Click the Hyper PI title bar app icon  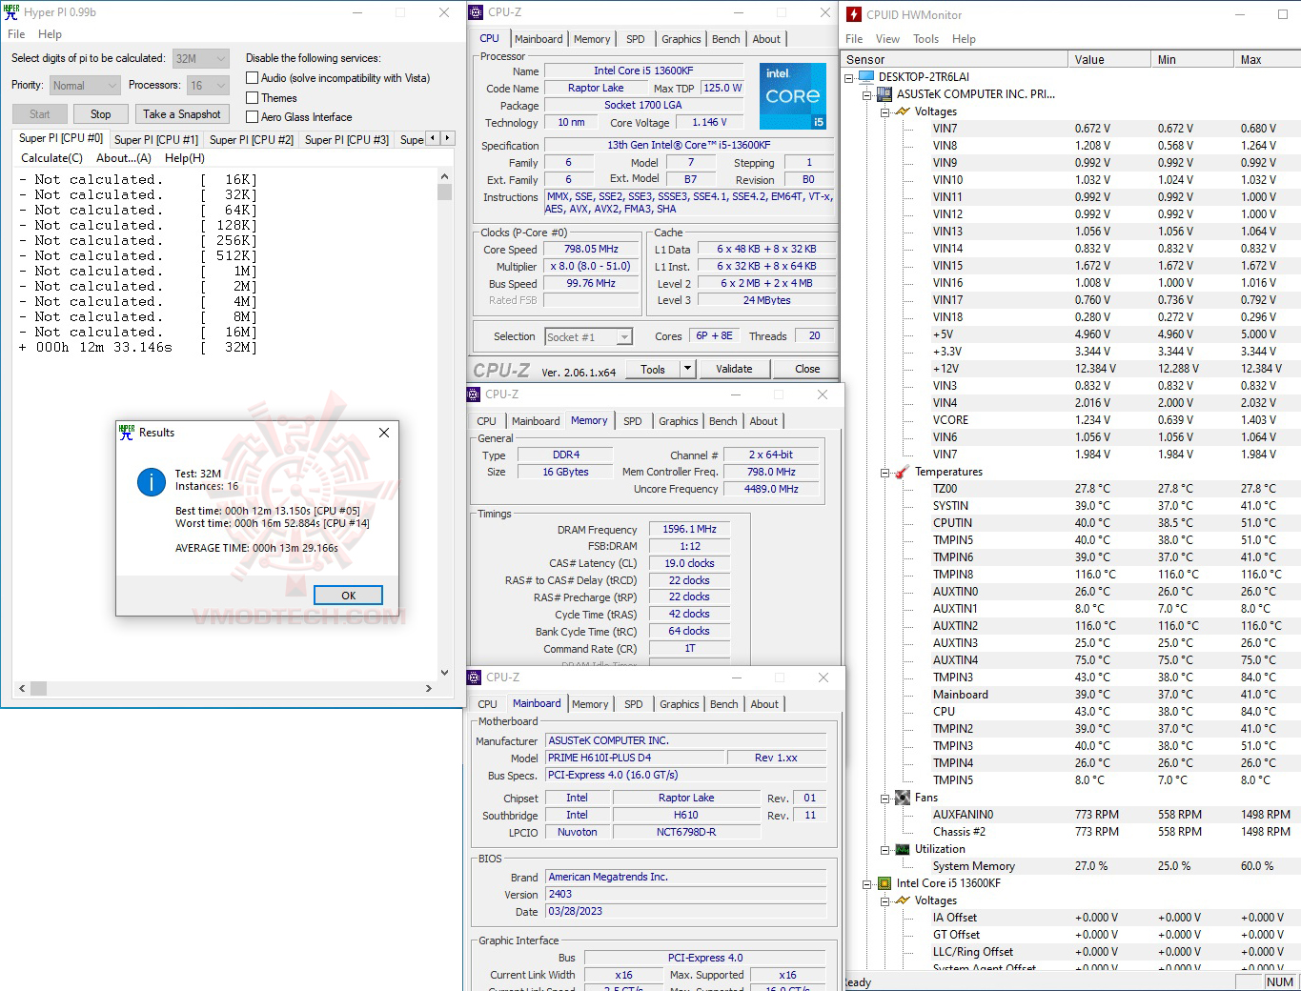point(11,12)
